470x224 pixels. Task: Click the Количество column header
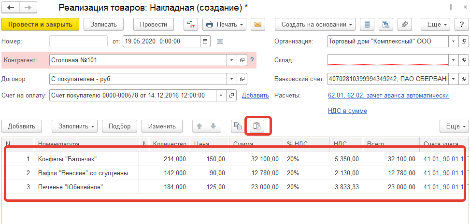click(x=170, y=144)
